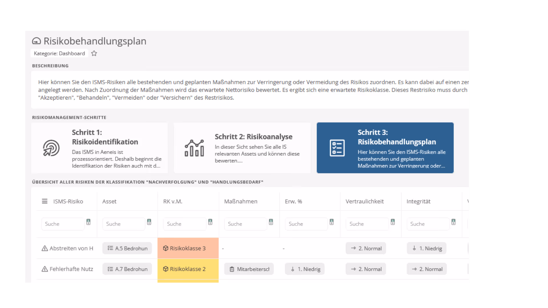Focus the Integrität Suche field
The height and width of the screenshot is (308, 548).
tap(428, 224)
